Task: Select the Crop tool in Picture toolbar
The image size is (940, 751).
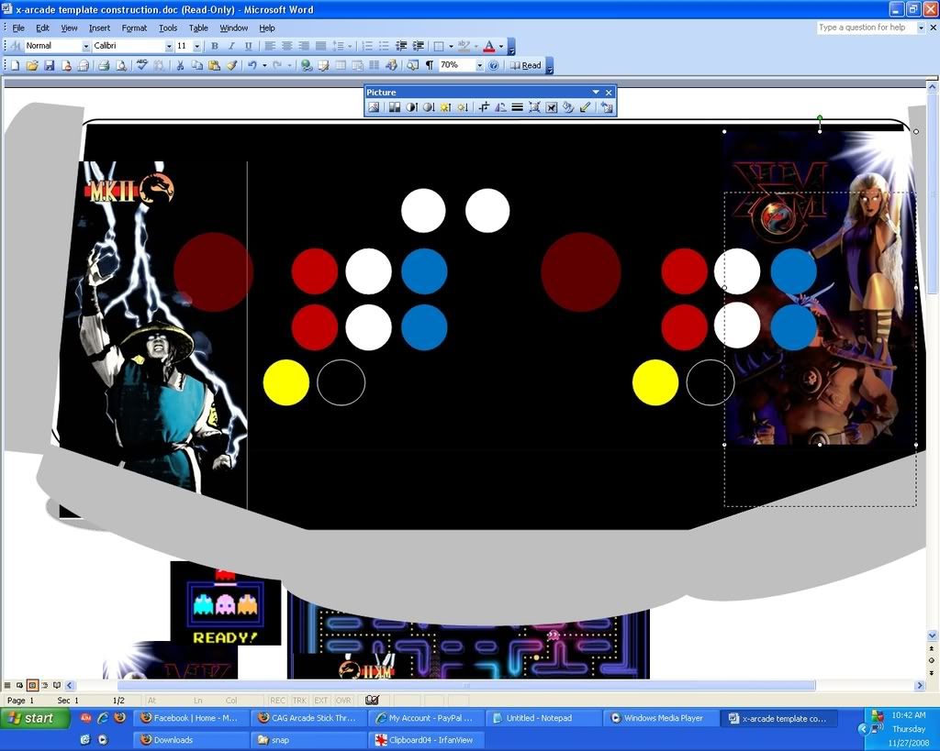Action: pos(483,107)
